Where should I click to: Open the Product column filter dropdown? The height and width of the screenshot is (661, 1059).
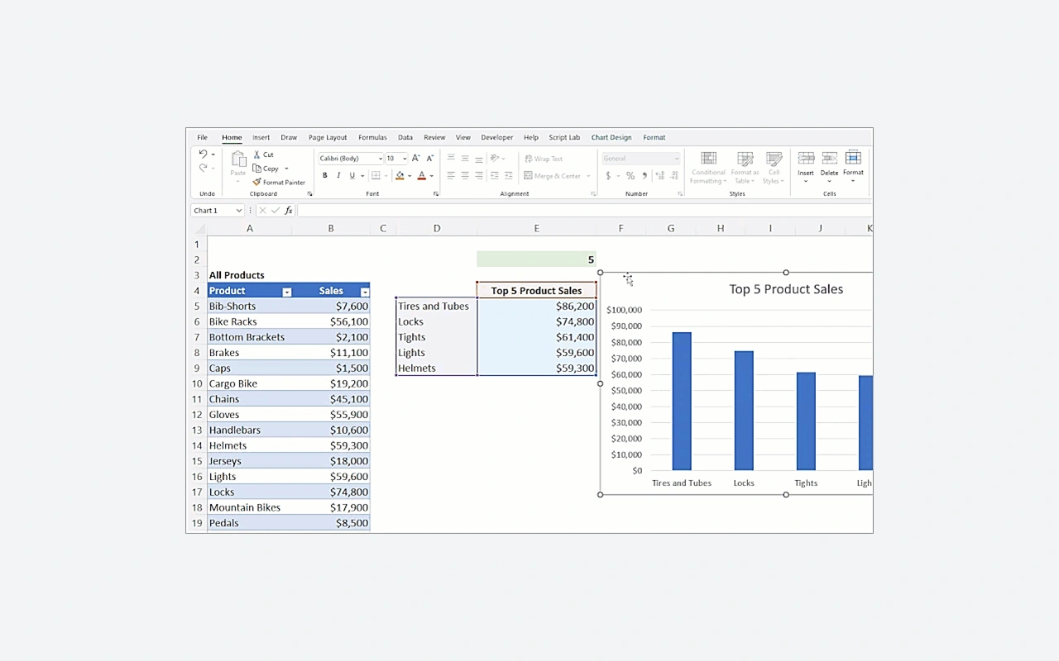coord(287,292)
